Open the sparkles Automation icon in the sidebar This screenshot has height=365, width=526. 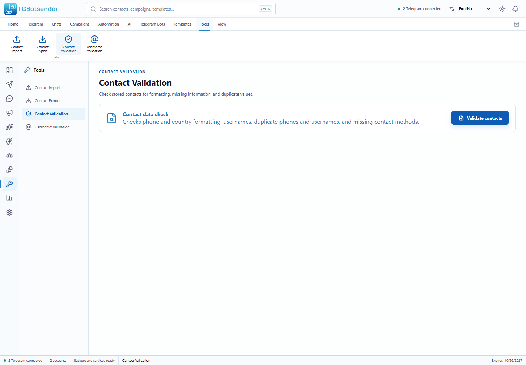[x=9, y=127]
